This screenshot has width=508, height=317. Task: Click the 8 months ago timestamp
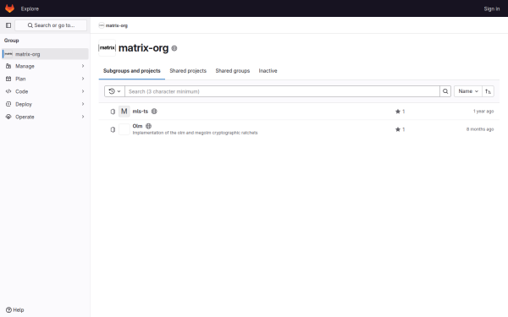pos(480,129)
